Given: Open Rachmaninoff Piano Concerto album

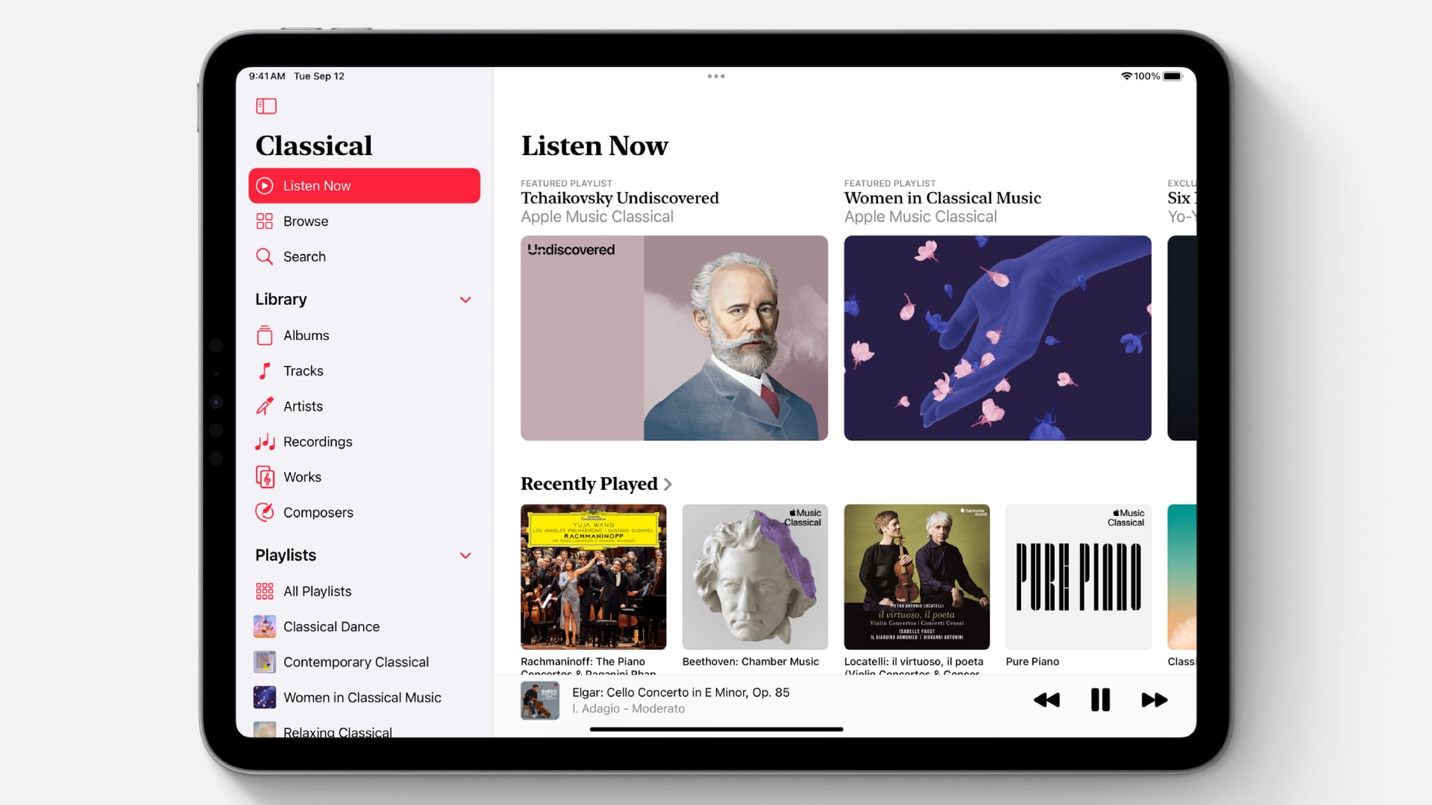Looking at the screenshot, I should point(593,576).
